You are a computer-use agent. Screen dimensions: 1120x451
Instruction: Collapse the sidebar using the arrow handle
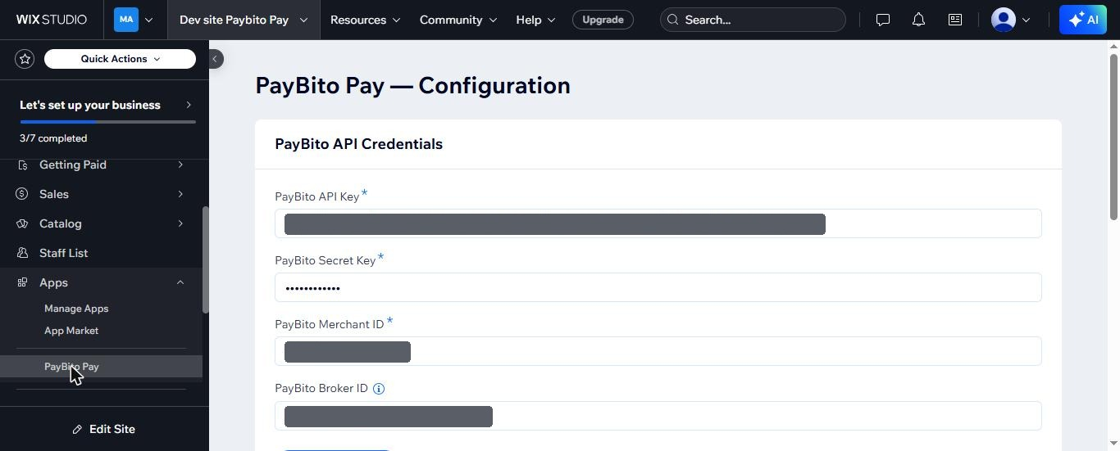[215, 59]
